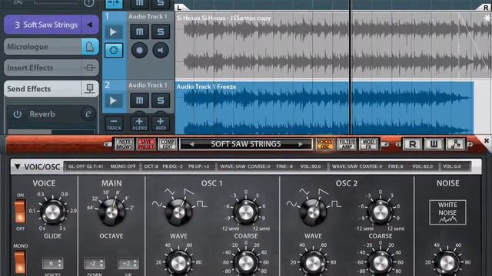
Task: Select OSC 2 sine waveform symbol
Action: click(291, 204)
